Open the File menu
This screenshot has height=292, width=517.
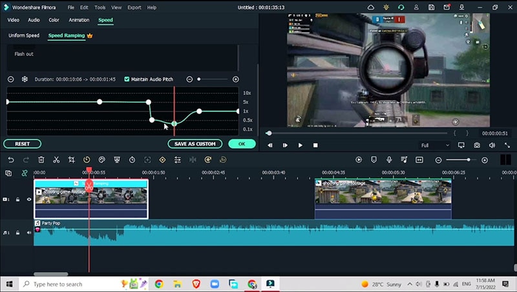pyautogui.click(x=71, y=7)
